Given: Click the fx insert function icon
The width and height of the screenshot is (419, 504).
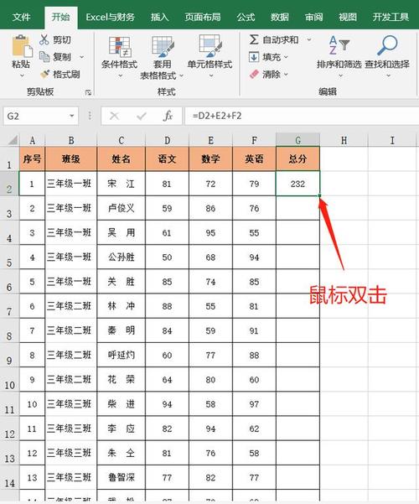Looking at the screenshot, I should coord(168,116).
